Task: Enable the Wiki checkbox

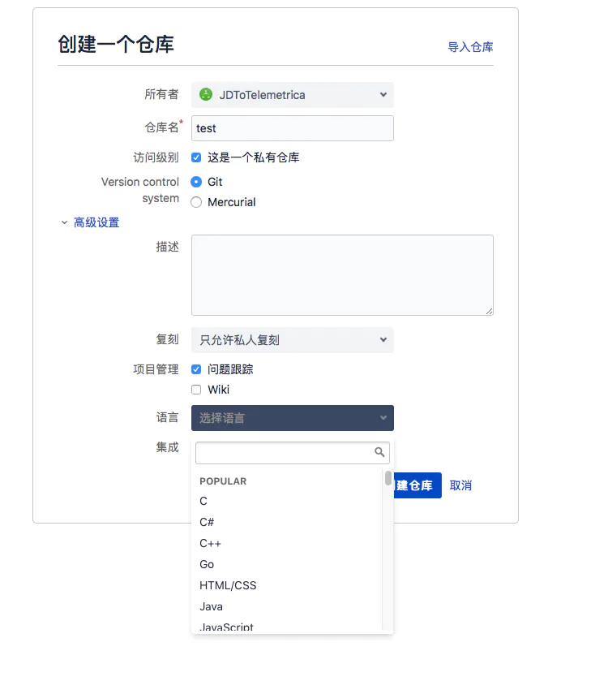Action: point(195,390)
